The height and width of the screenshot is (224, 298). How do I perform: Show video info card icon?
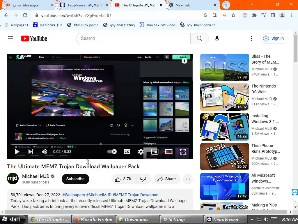click(x=184, y=61)
